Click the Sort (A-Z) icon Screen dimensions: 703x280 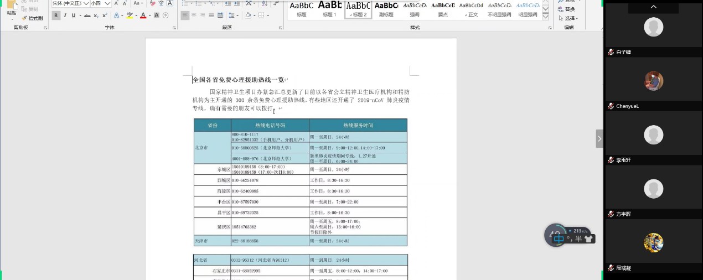click(264, 3)
